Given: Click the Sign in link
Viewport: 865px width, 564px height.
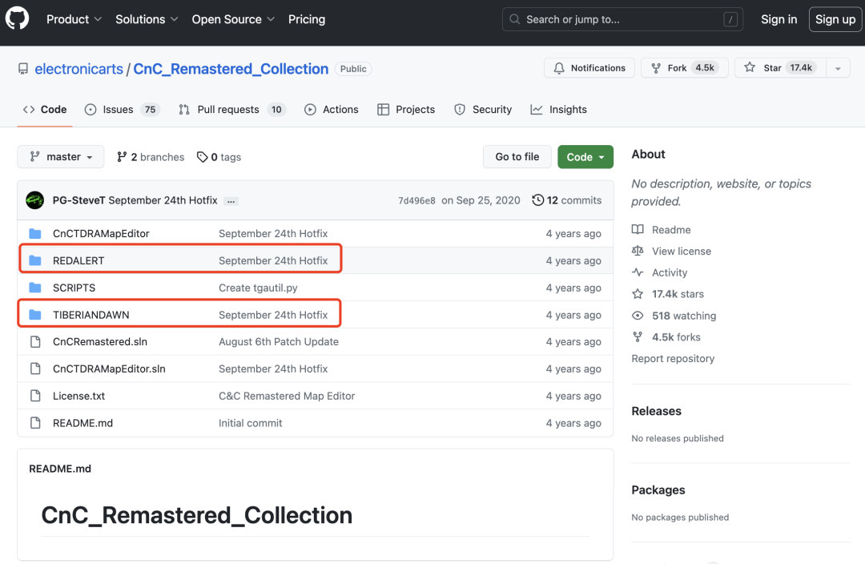Looking at the screenshot, I should pyautogui.click(x=778, y=19).
